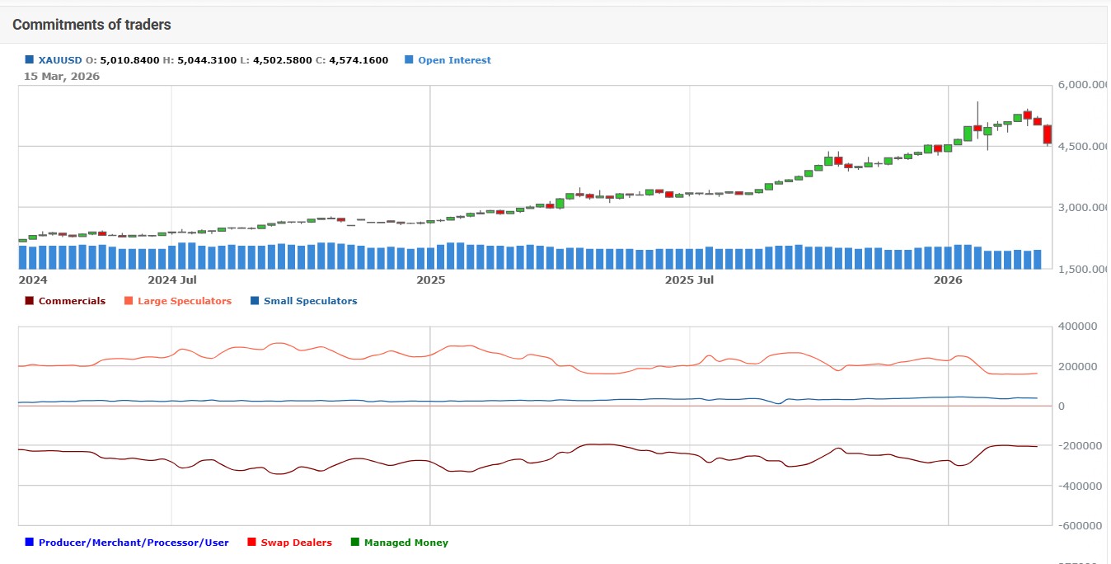Image resolution: width=1111 pixels, height=564 pixels.
Task: Click the Commitments of traders title
Action: [91, 24]
